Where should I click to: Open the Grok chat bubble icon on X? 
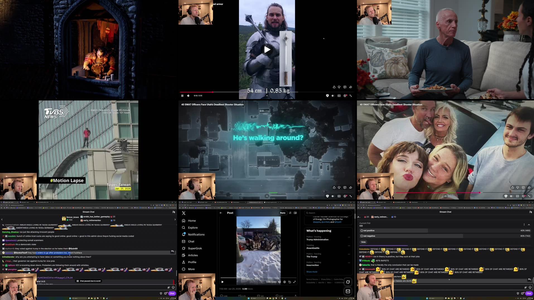coord(348,282)
